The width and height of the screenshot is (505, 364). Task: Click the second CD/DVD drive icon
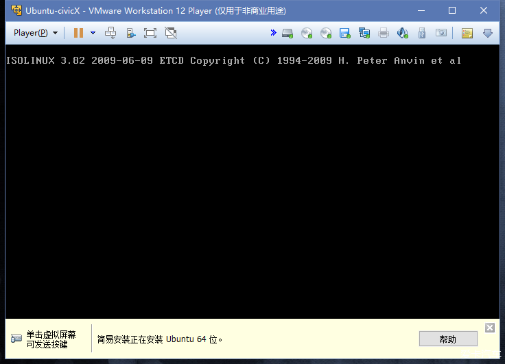point(326,33)
